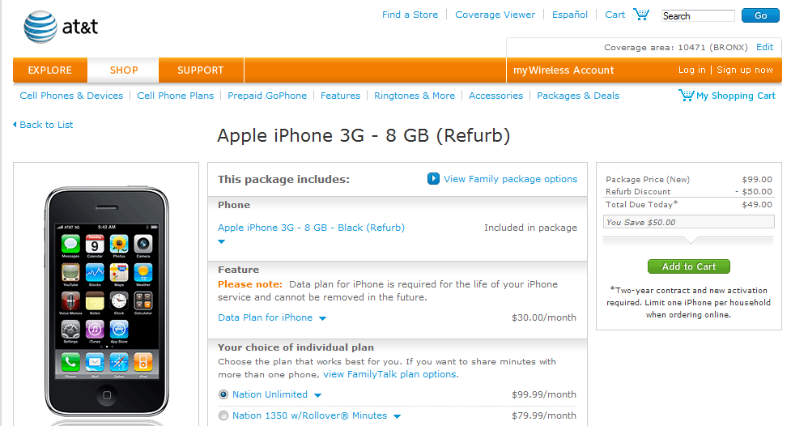
Task: Select Nation 1350 w/Rollover Minutes radio
Action: click(223, 415)
